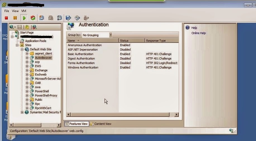
Task: Click the floppy connect toolbar icon
Action: tap(68, 18)
